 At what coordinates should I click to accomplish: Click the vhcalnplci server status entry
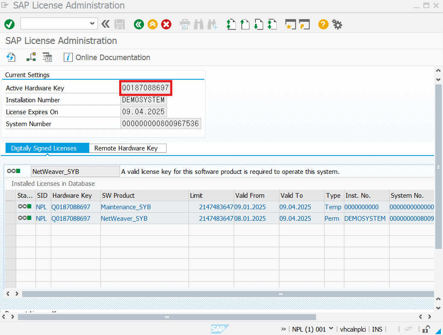click(353, 329)
